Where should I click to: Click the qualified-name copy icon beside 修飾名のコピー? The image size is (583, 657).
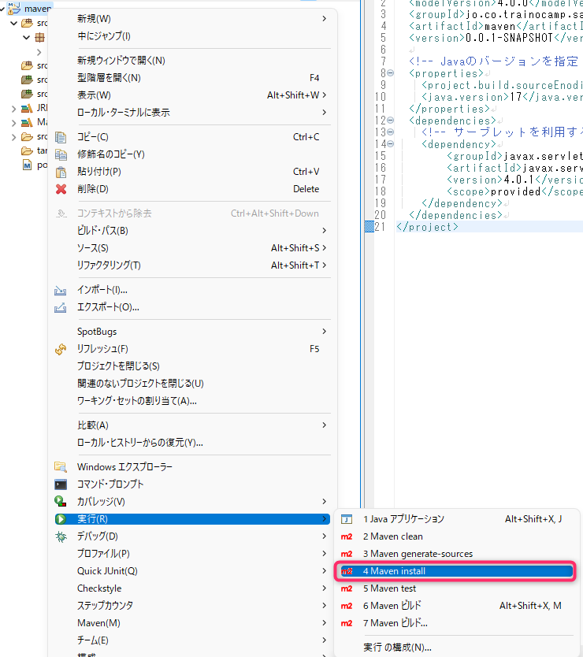(x=61, y=154)
